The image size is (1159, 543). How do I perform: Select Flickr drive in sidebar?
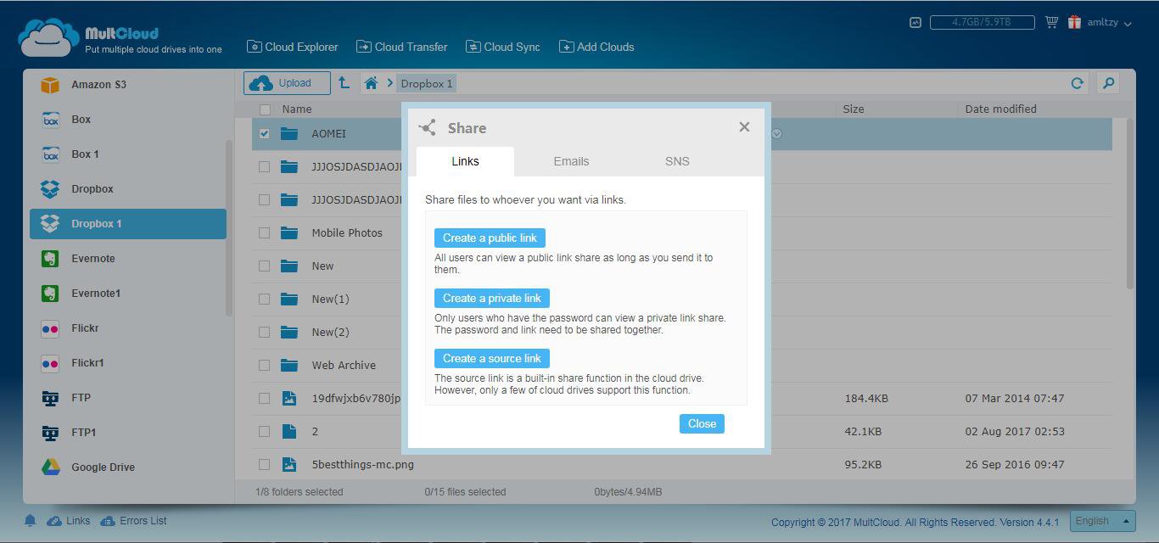click(128, 328)
